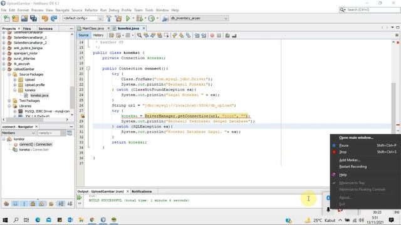401x225 pixels.
Task: Switch to the MainClass.java tab
Action: pos(93,28)
